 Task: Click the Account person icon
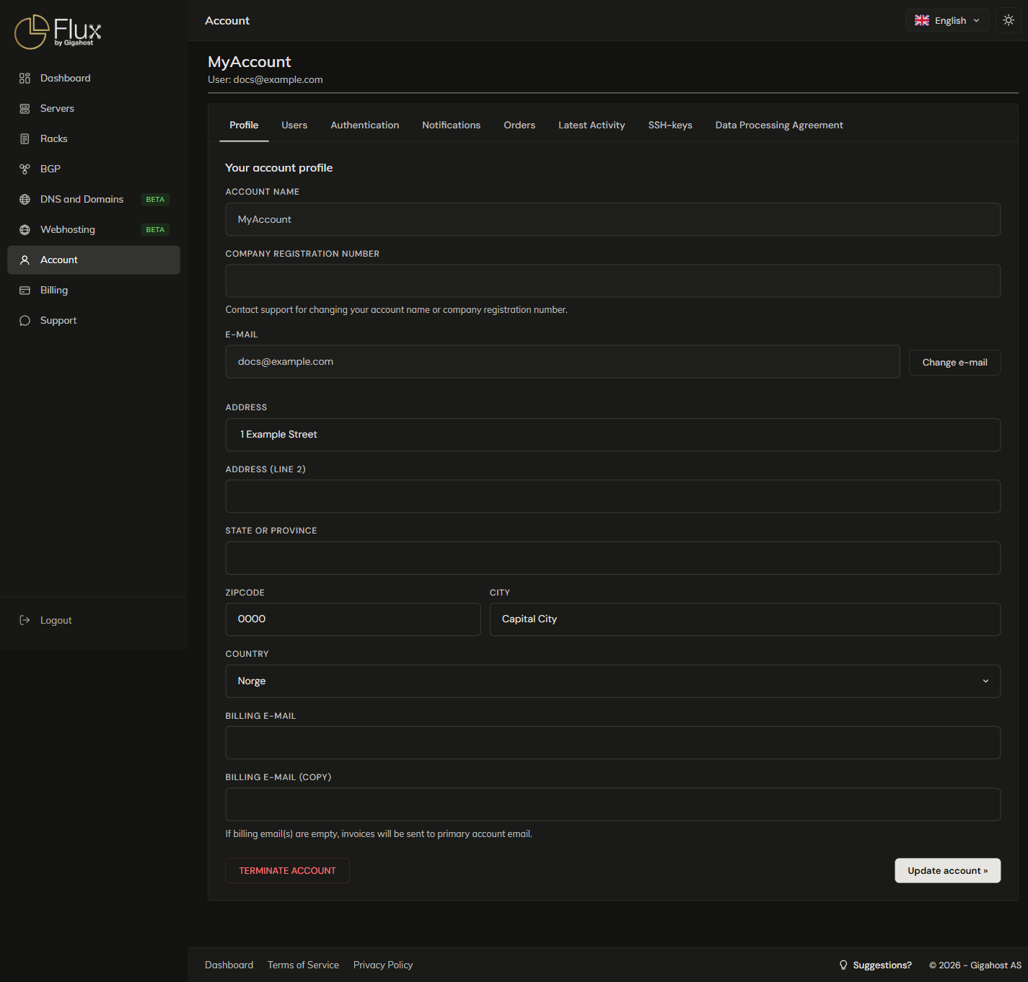pyautogui.click(x=25, y=260)
